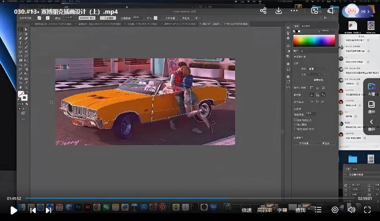Open the player settings icon
The height and width of the screenshot is (221, 380).
tap(335, 210)
